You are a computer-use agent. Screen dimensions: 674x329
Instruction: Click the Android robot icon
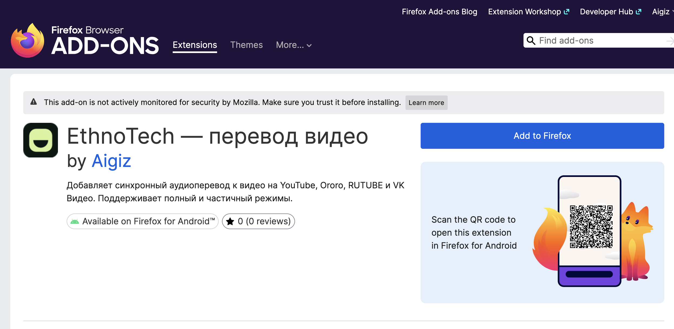[75, 222]
